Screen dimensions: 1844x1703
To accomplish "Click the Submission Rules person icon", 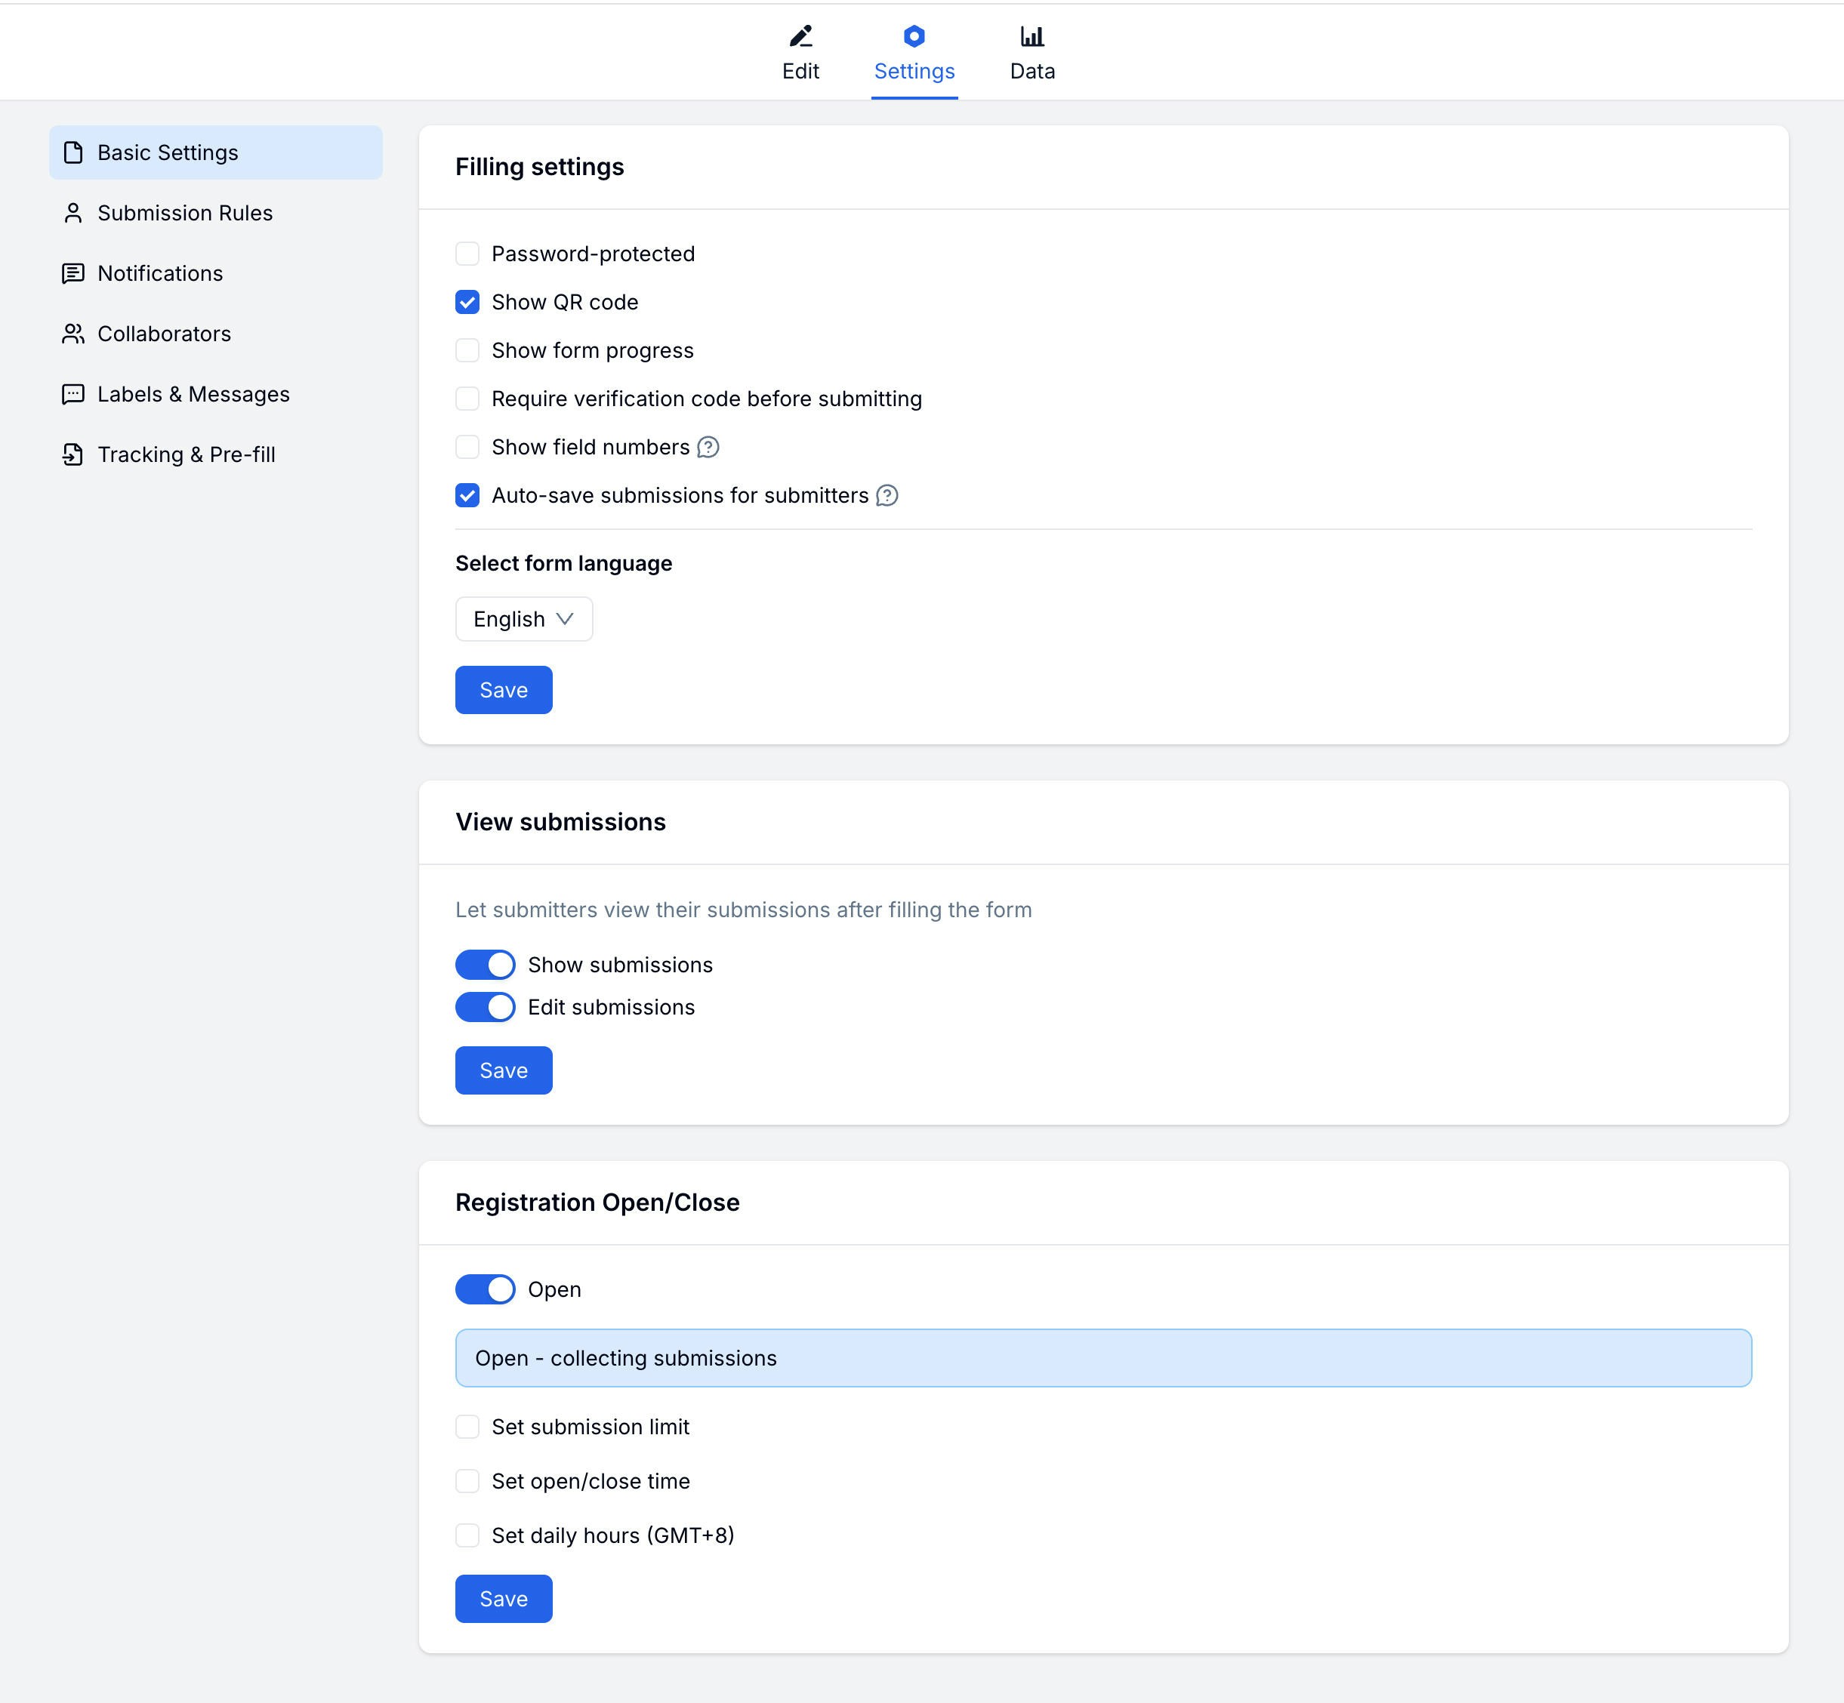I will [72, 213].
